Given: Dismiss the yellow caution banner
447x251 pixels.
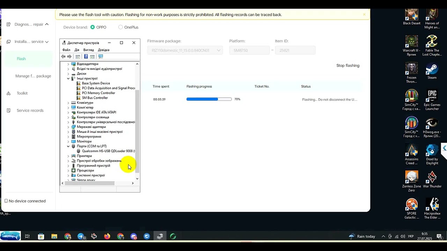Looking at the screenshot, I should [364, 15].
